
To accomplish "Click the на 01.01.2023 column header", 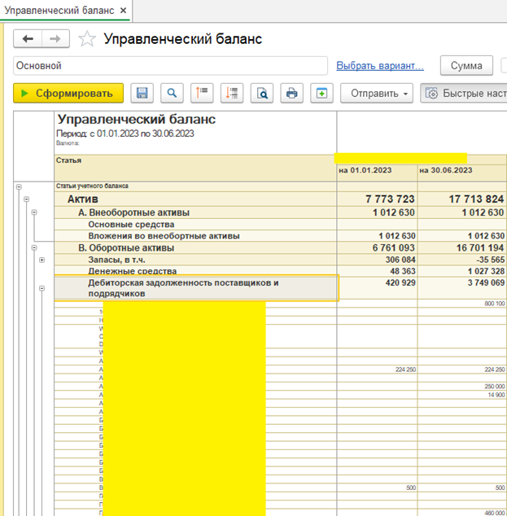I will [x=377, y=173].
